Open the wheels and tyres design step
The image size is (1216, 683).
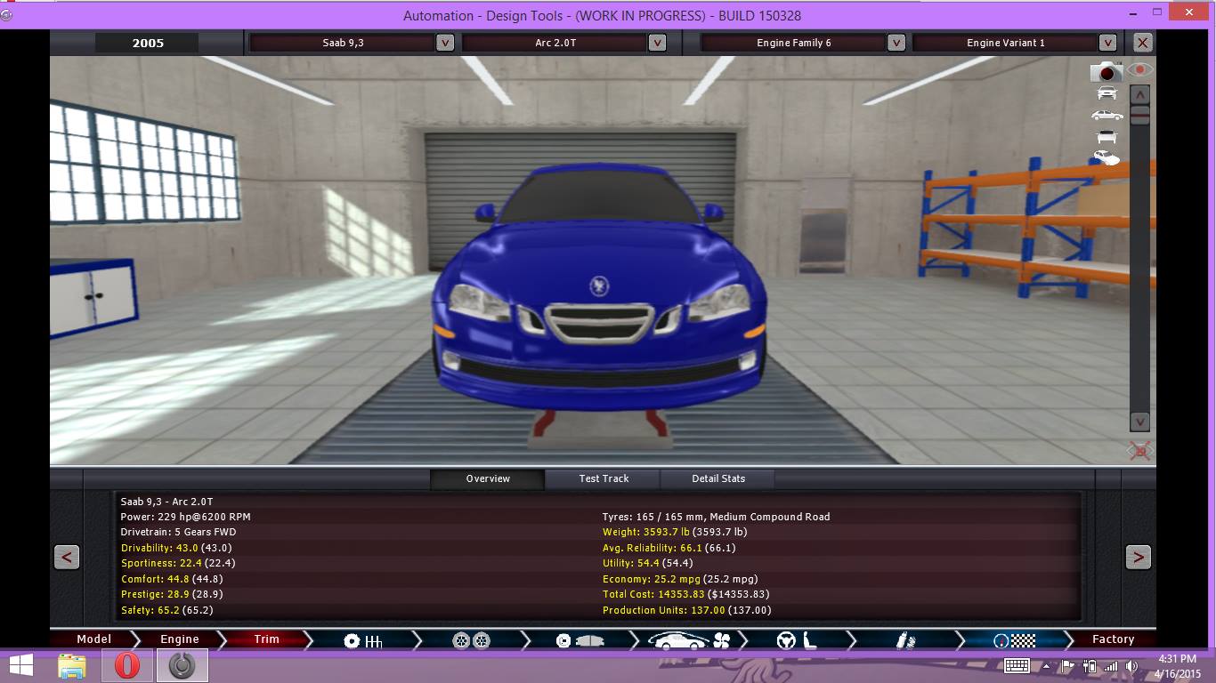click(471, 639)
